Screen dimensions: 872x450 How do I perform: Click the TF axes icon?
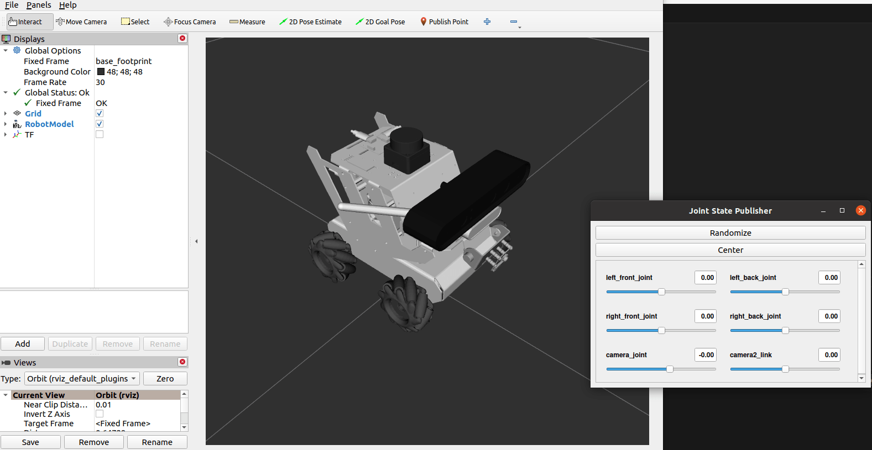click(17, 135)
